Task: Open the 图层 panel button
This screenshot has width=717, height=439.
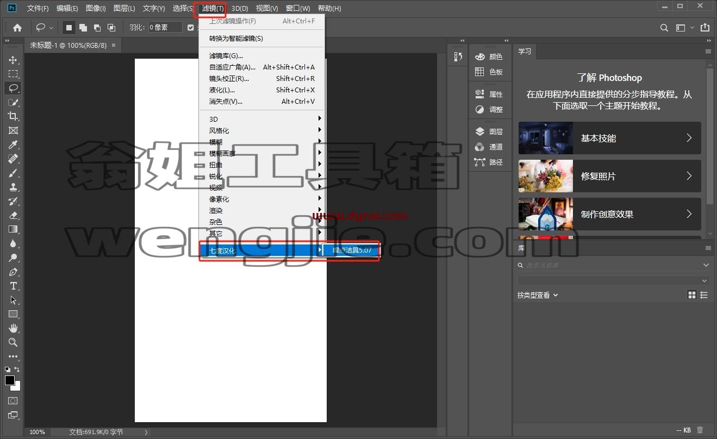Action: pos(489,131)
